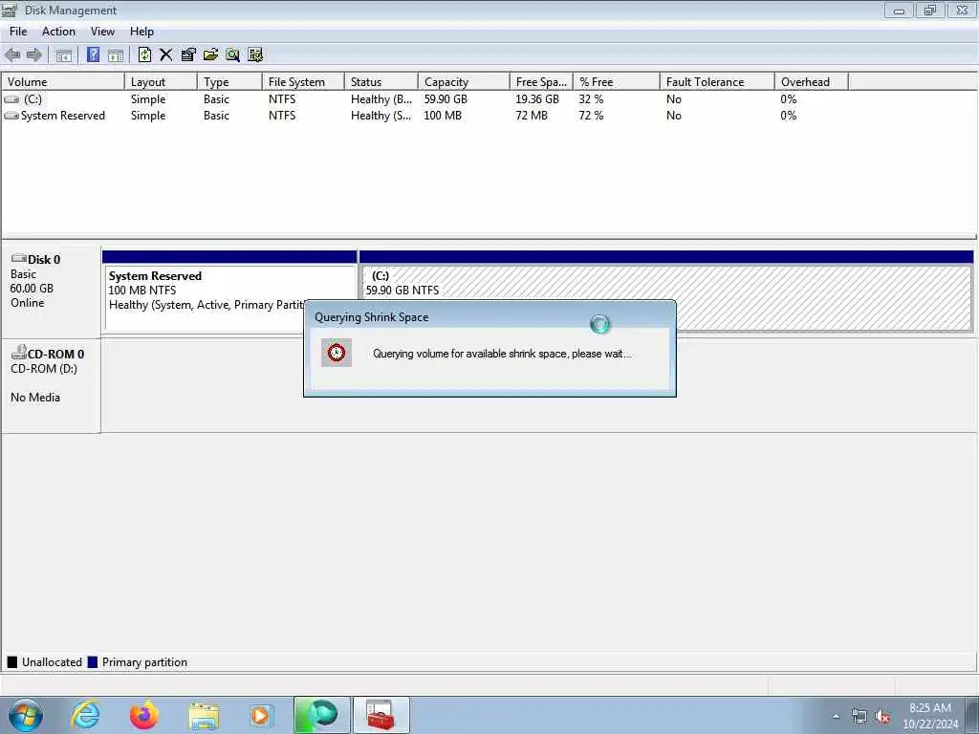Select the (C:) volume row name
The image size is (979, 734).
pos(33,99)
